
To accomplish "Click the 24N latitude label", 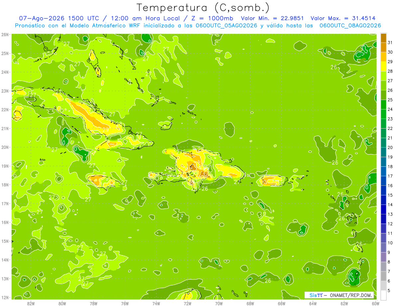I will click(5, 72).
